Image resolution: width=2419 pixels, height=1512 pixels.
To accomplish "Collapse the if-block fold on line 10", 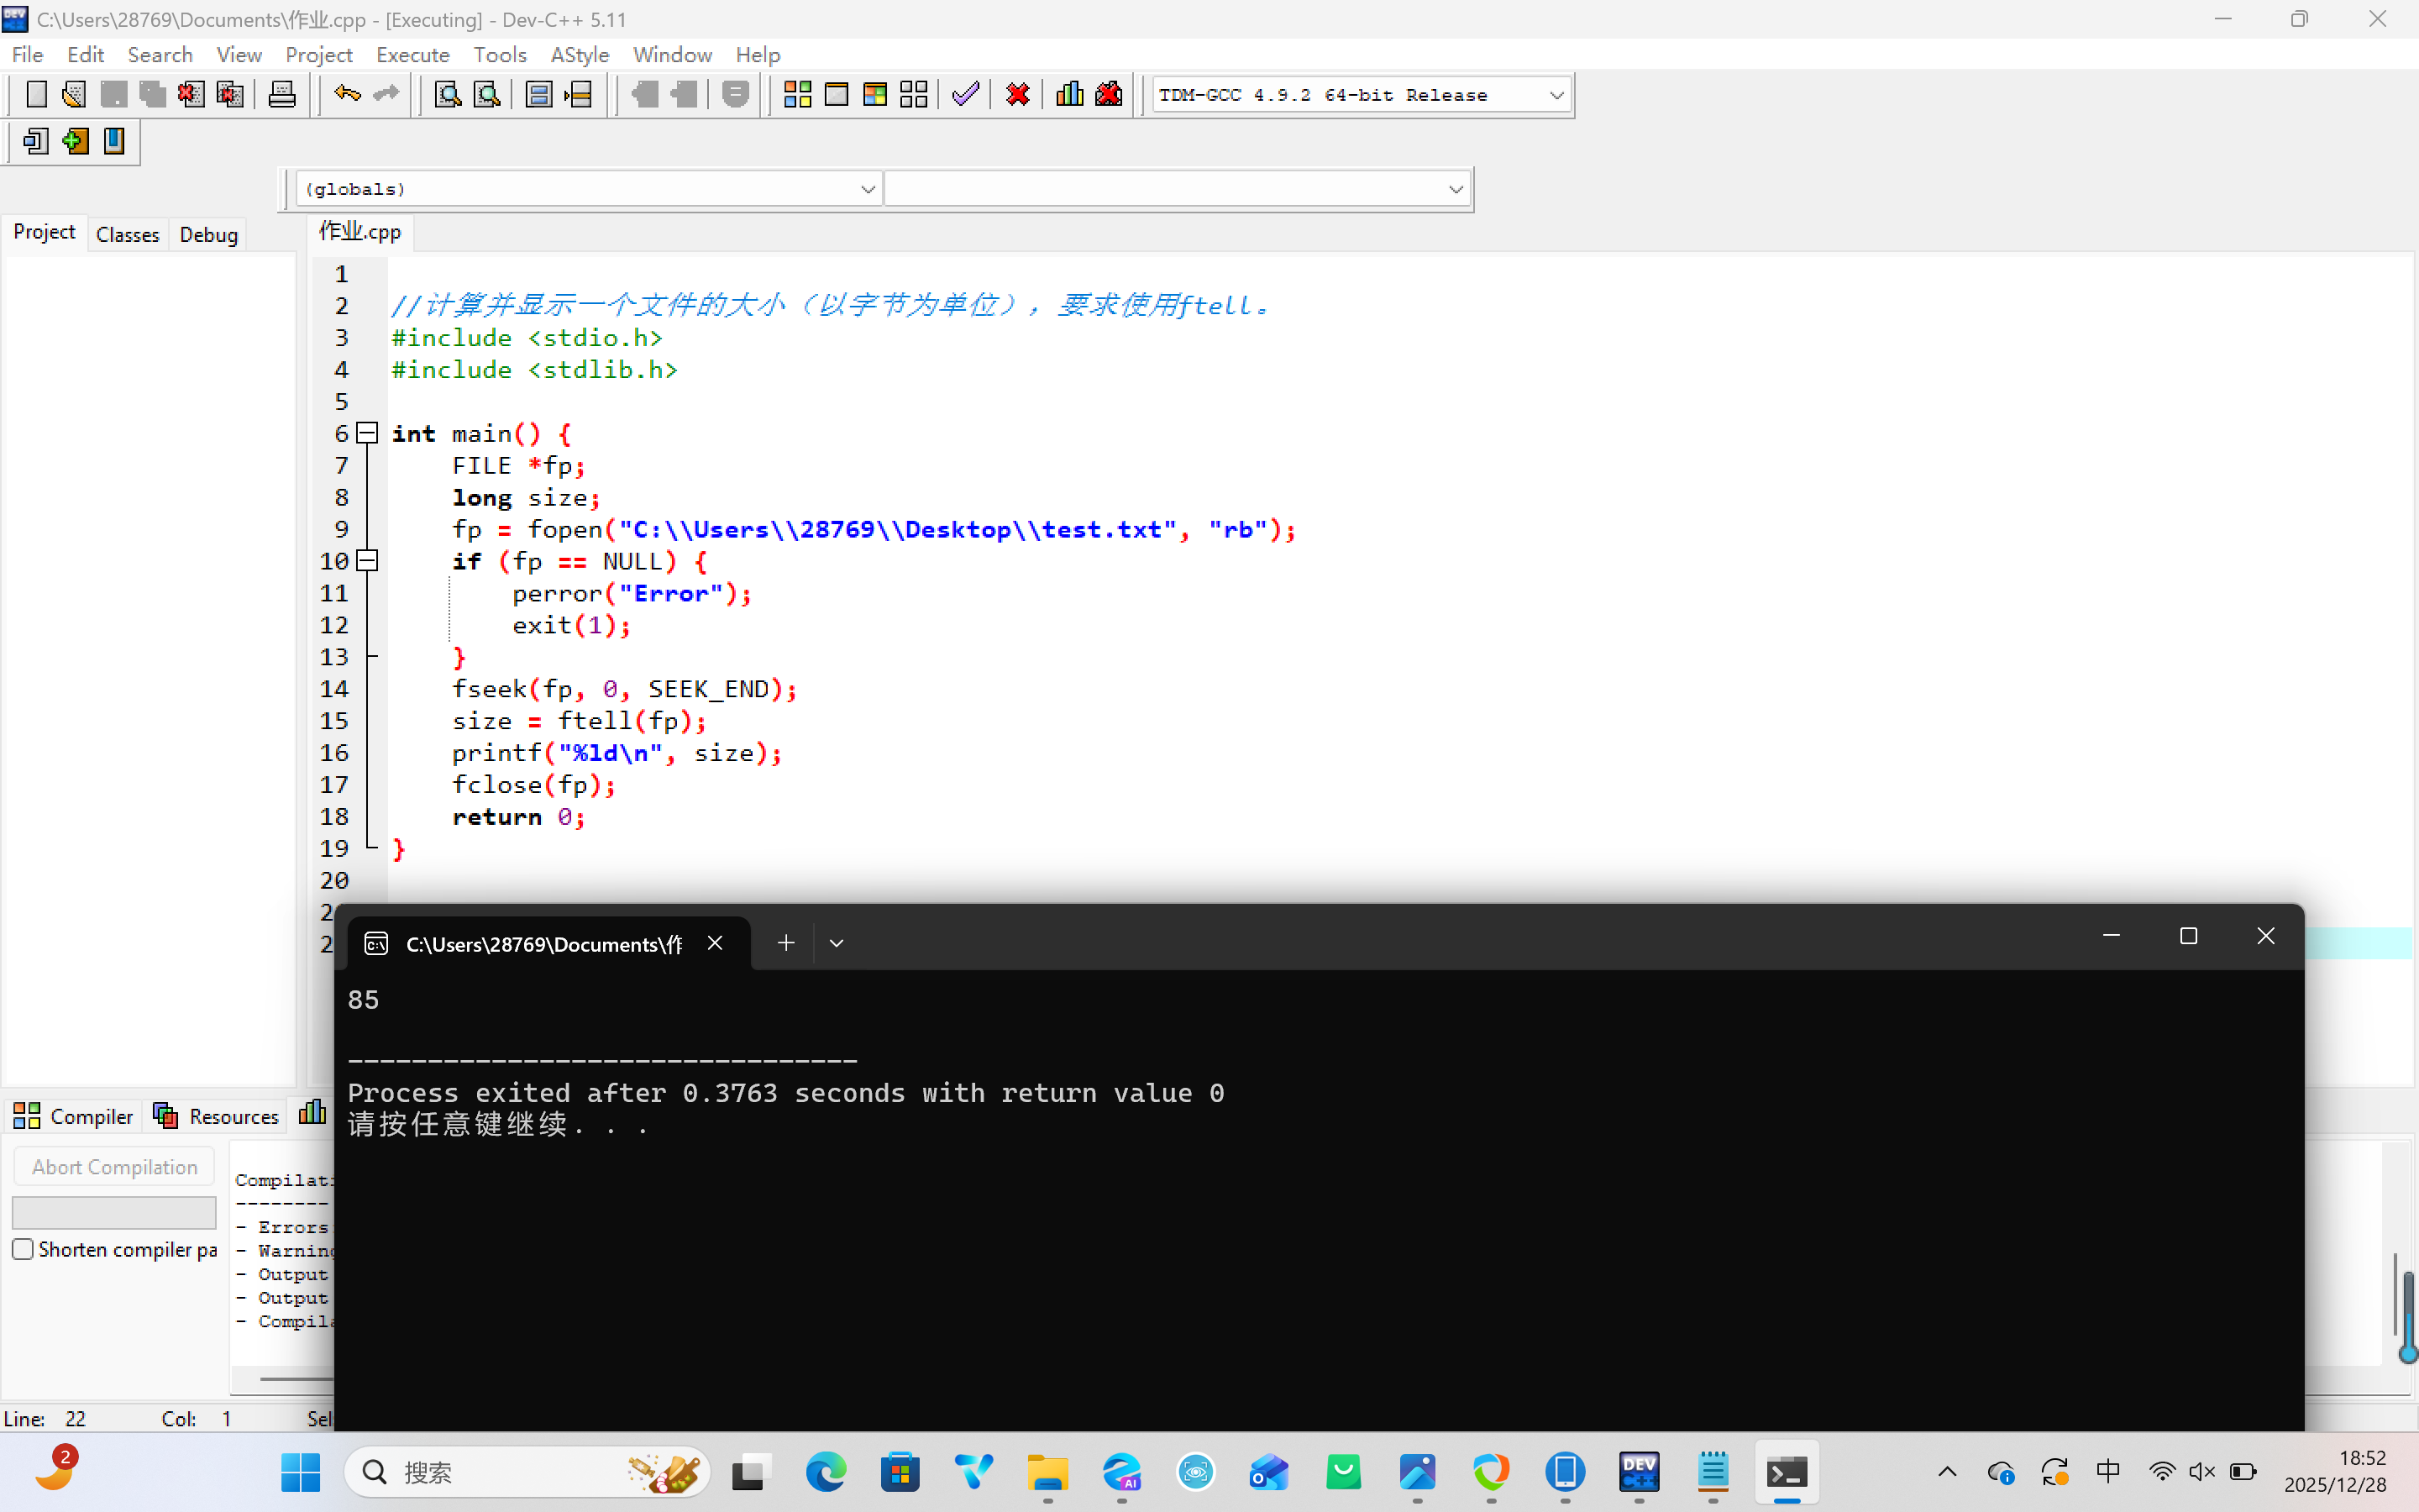I will point(367,561).
